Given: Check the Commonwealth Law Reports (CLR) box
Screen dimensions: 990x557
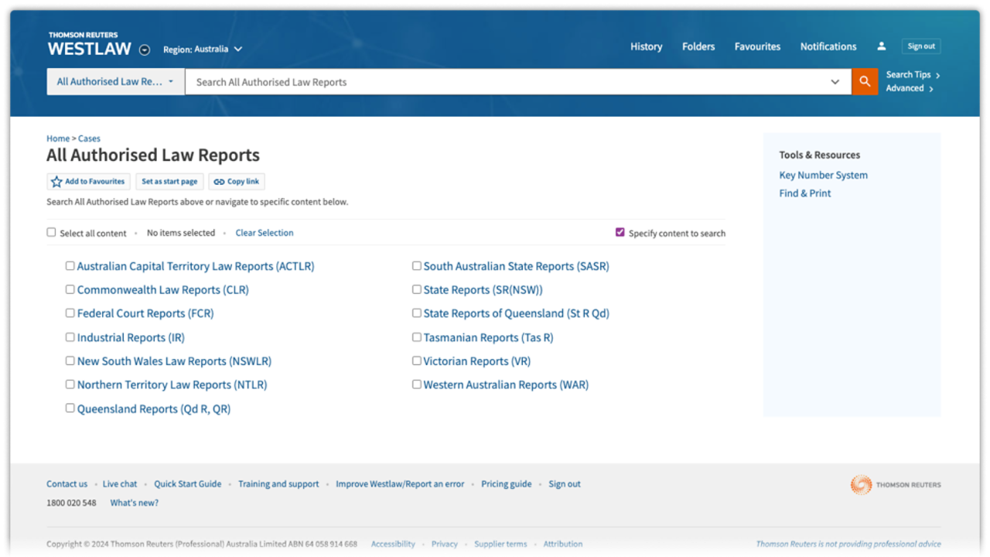Looking at the screenshot, I should pyautogui.click(x=70, y=289).
